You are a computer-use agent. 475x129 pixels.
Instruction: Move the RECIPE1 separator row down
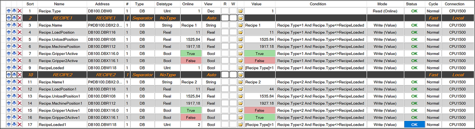(x=14, y=18)
